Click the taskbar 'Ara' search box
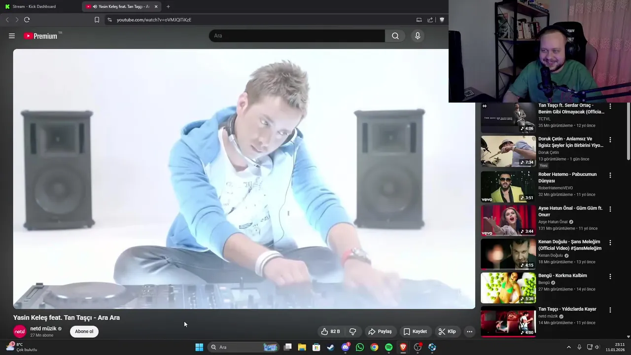This screenshot has width=631, height=355. point(244,347)
